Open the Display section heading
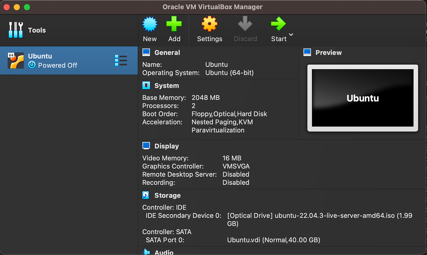 point(167,146)
